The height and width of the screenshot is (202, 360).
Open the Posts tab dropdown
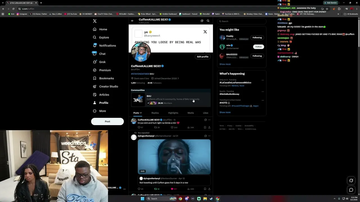click(x=138, y=113)
